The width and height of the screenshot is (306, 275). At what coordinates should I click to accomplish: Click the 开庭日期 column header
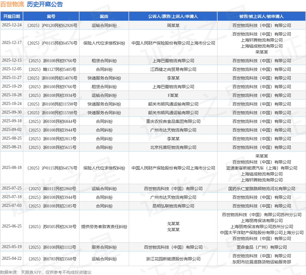coord(12,16)
